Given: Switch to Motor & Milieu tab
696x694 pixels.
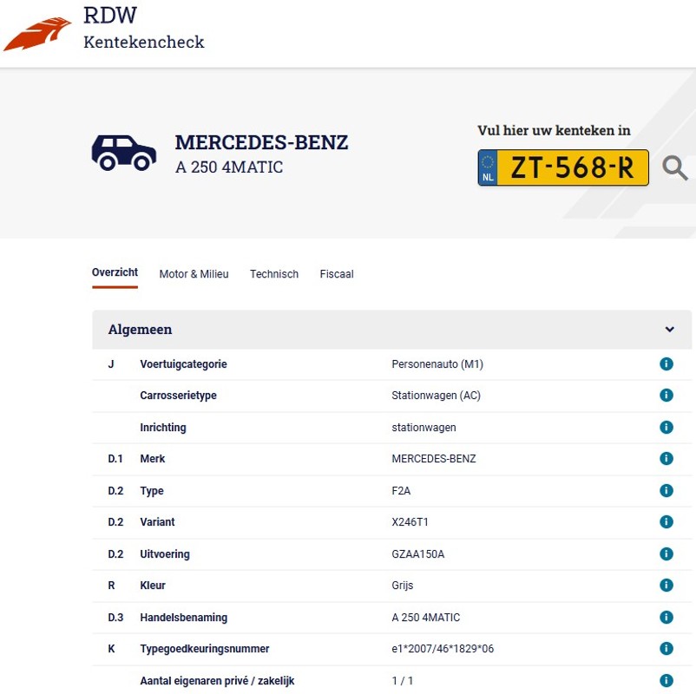Looking at the screenshot, I should pyautogui.click(x=194, y=274).
